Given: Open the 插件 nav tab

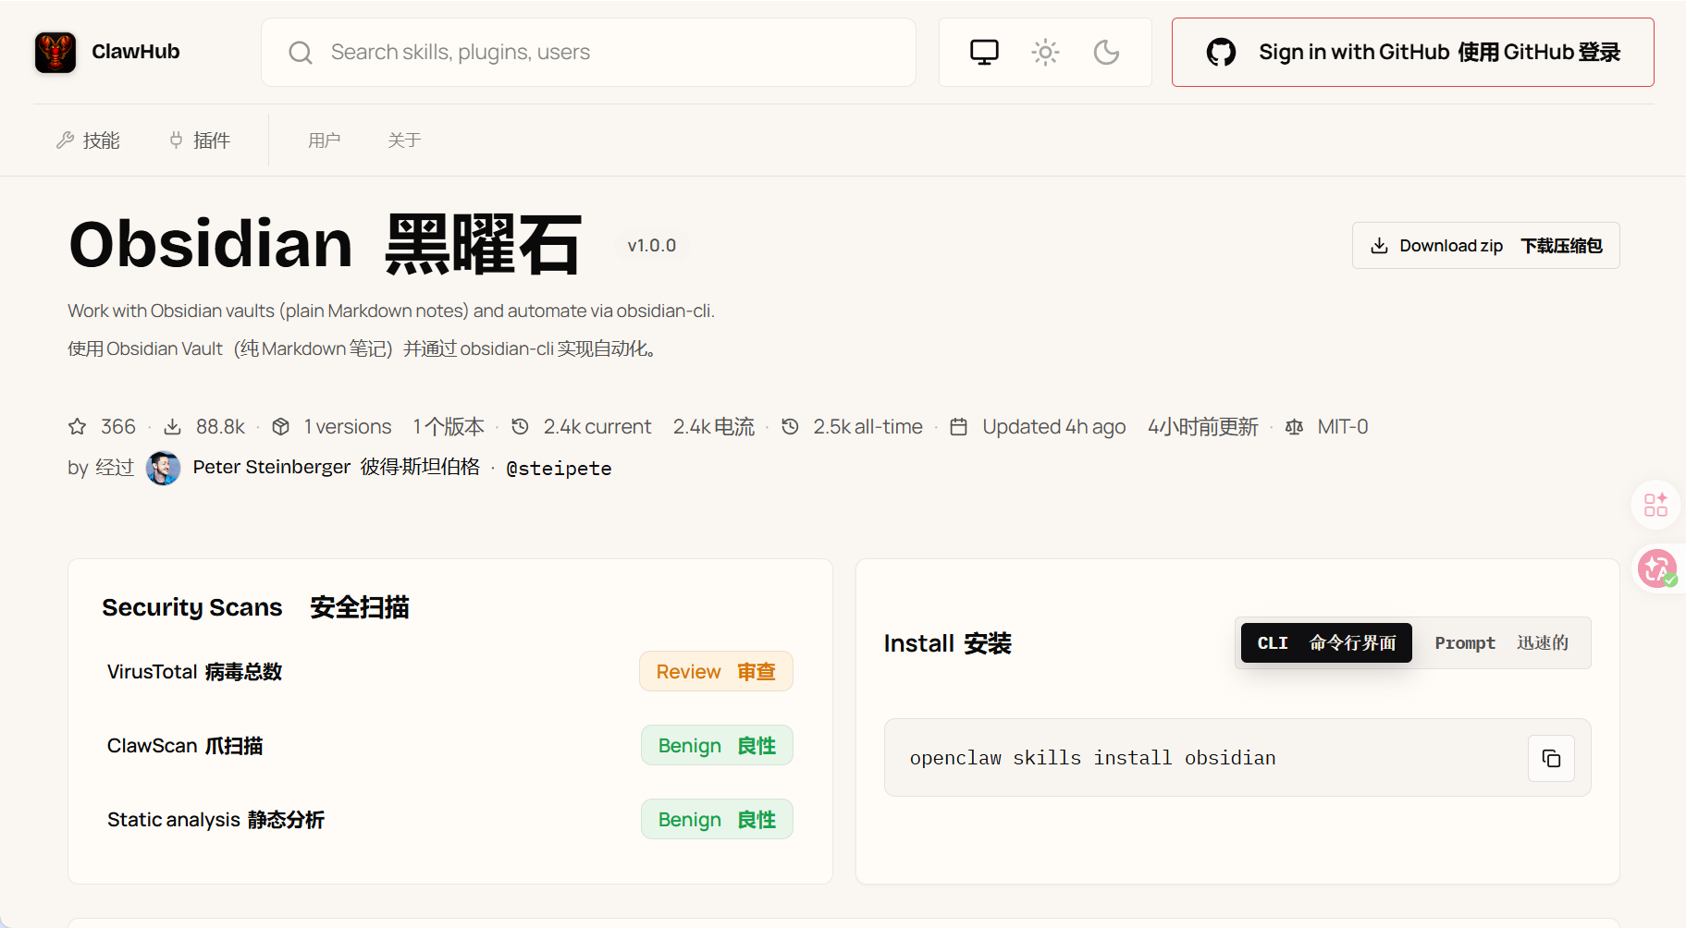Looking at the screenshot, I should [200, 140].
